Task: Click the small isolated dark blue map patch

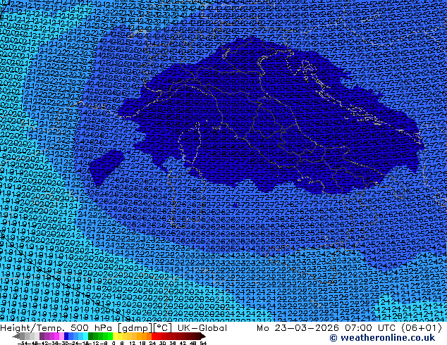Action: (x=106, y=166)
